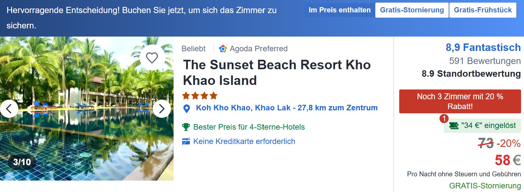Screen dimensions: 524x192
Task: Click the green GRATIS-Stornierung text
Action: point(485,186)
